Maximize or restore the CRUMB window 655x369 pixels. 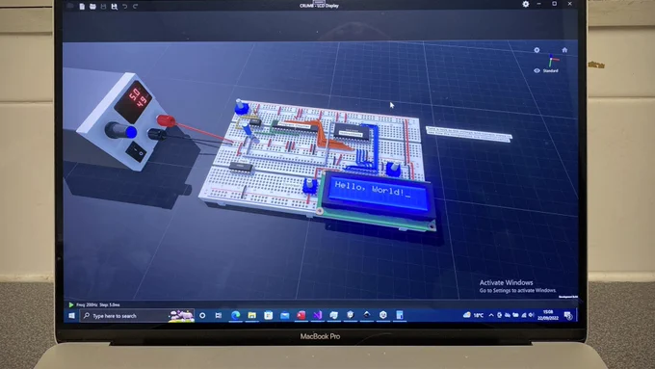coord(554,4)
